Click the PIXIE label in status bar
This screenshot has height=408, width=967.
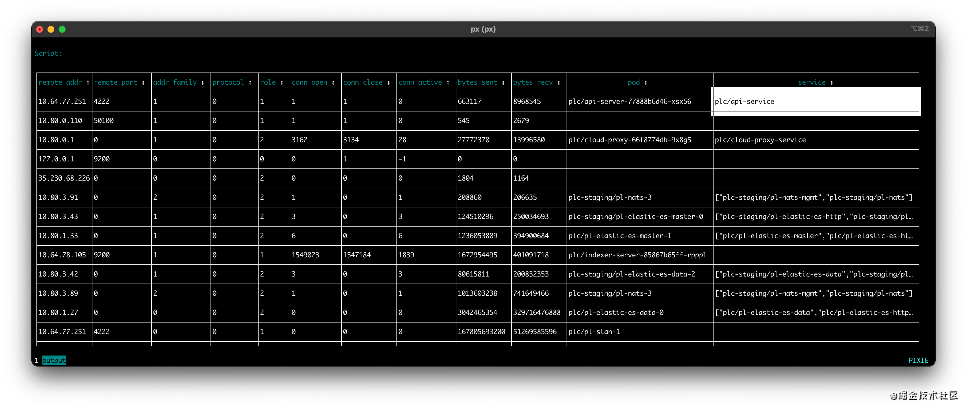tap(918, 360)
